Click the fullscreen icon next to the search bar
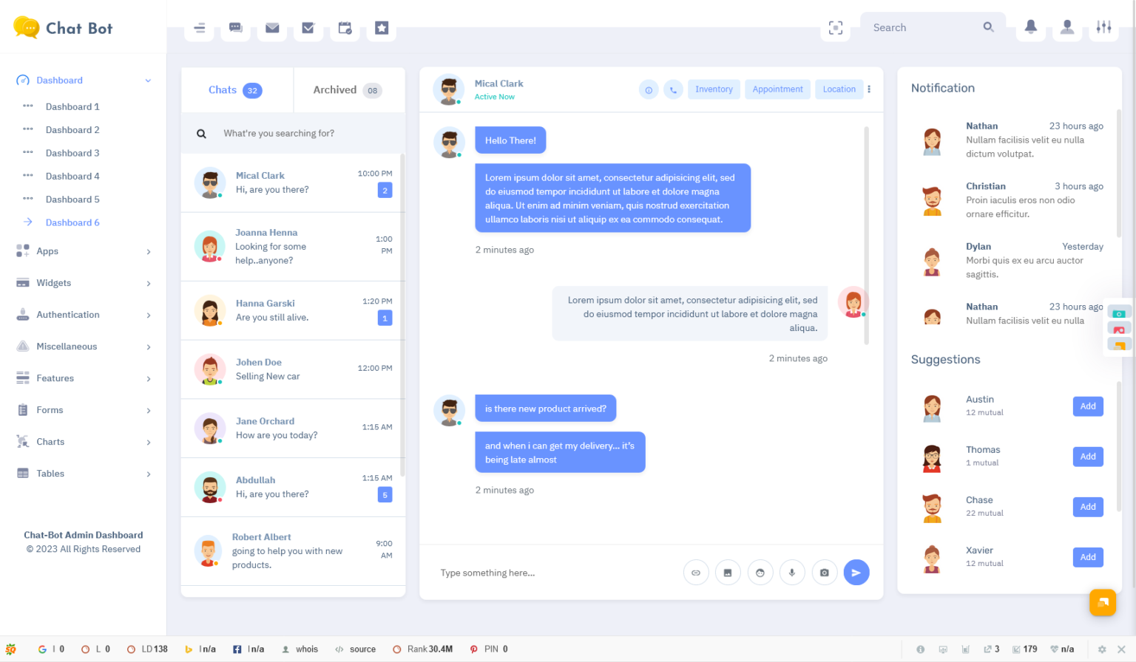The height and width of the screenshot is (662, 1136). click(x=835, y=27)
